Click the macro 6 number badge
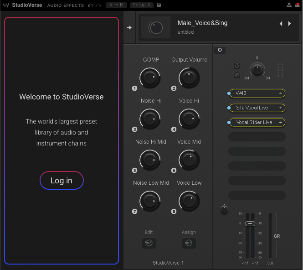 174,171
